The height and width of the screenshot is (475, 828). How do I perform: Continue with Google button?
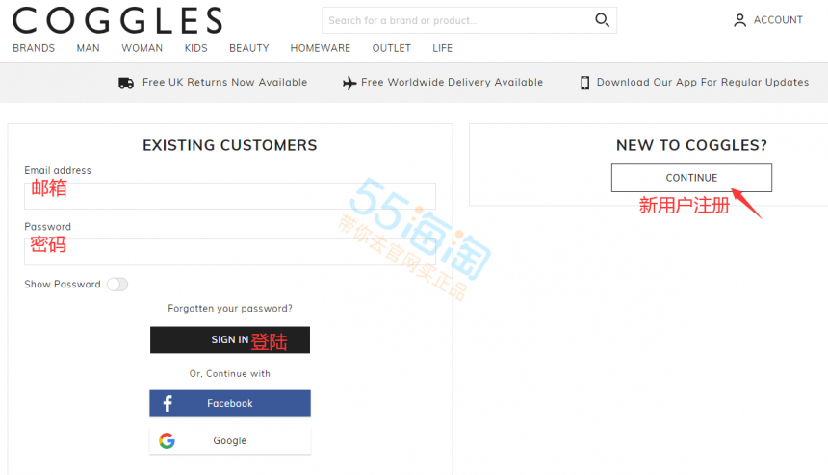click(x=230, y=440)
